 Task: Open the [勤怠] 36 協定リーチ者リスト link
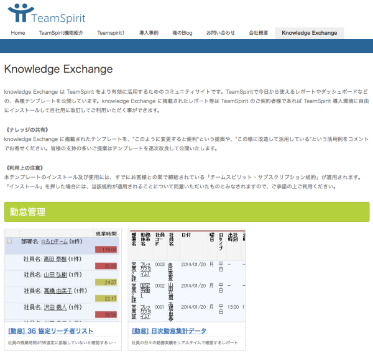pyautogui.click(x=51, y=331)
